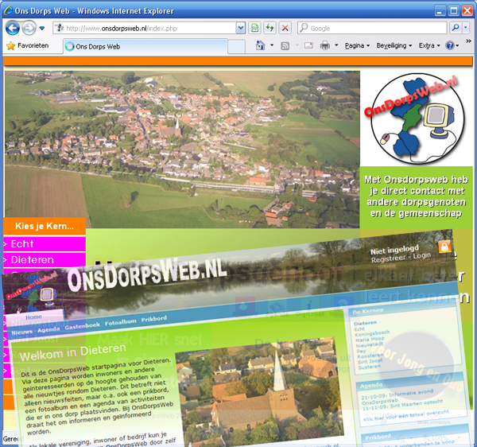
Task: Click the Compatibility View icon
Action: pyautogui.click(x=254, y=29)
